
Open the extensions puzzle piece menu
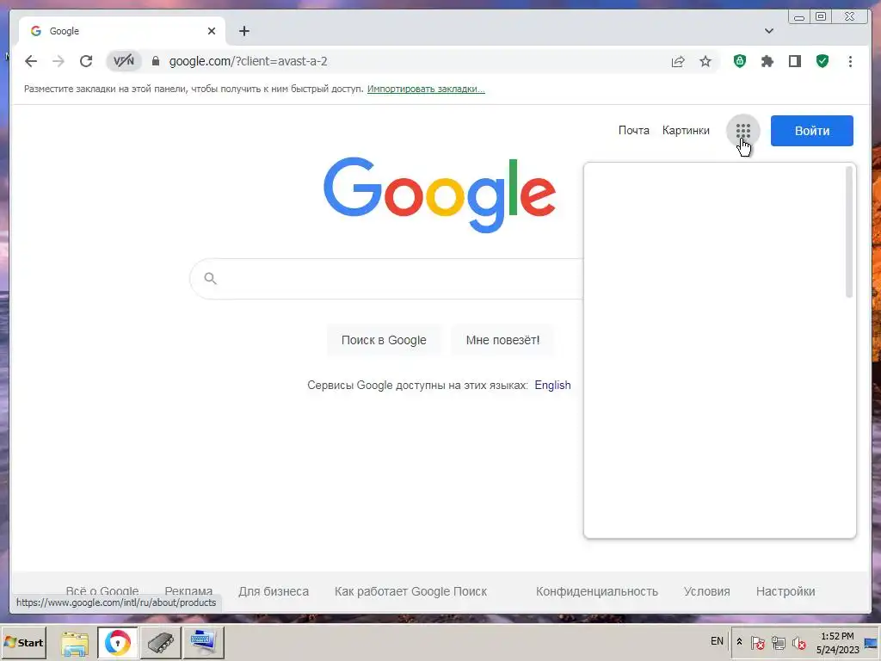(x=767, y=61)
